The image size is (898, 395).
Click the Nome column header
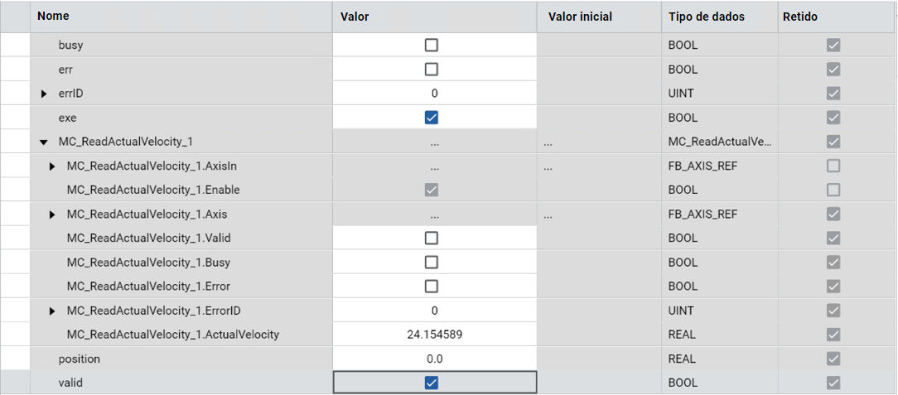click(54, 16)
